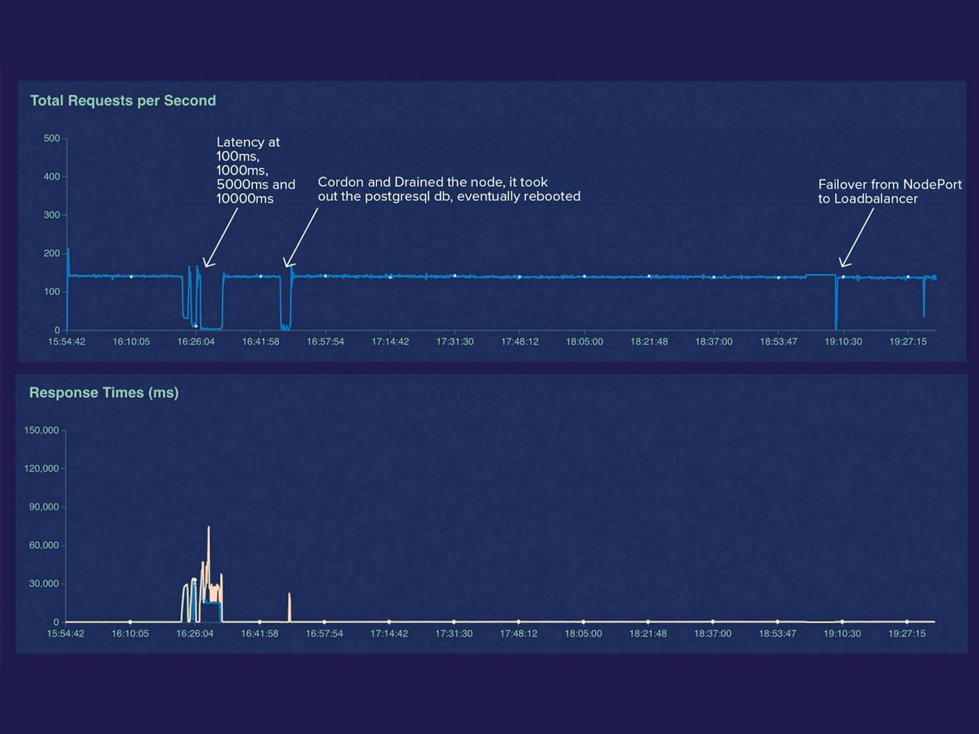This screenshot has width=979, height=734.
Task: Click the 150,000 y-axis label in response chart
Action: coord(41,430)
